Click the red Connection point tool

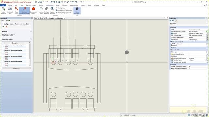[33, 11]
